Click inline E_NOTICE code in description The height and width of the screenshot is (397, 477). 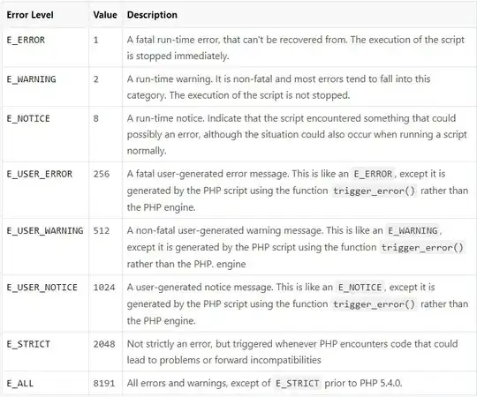point(360,288)
